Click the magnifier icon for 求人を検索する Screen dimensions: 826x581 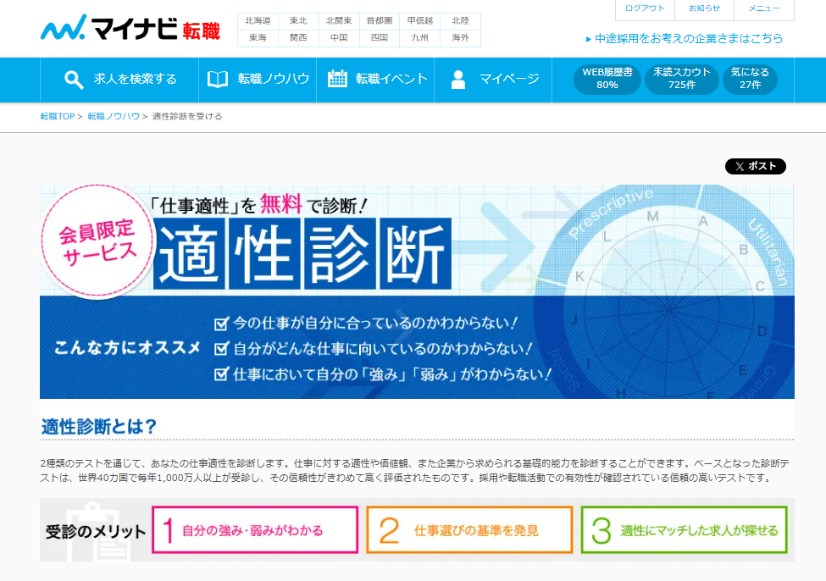click(x=74, y=80)
